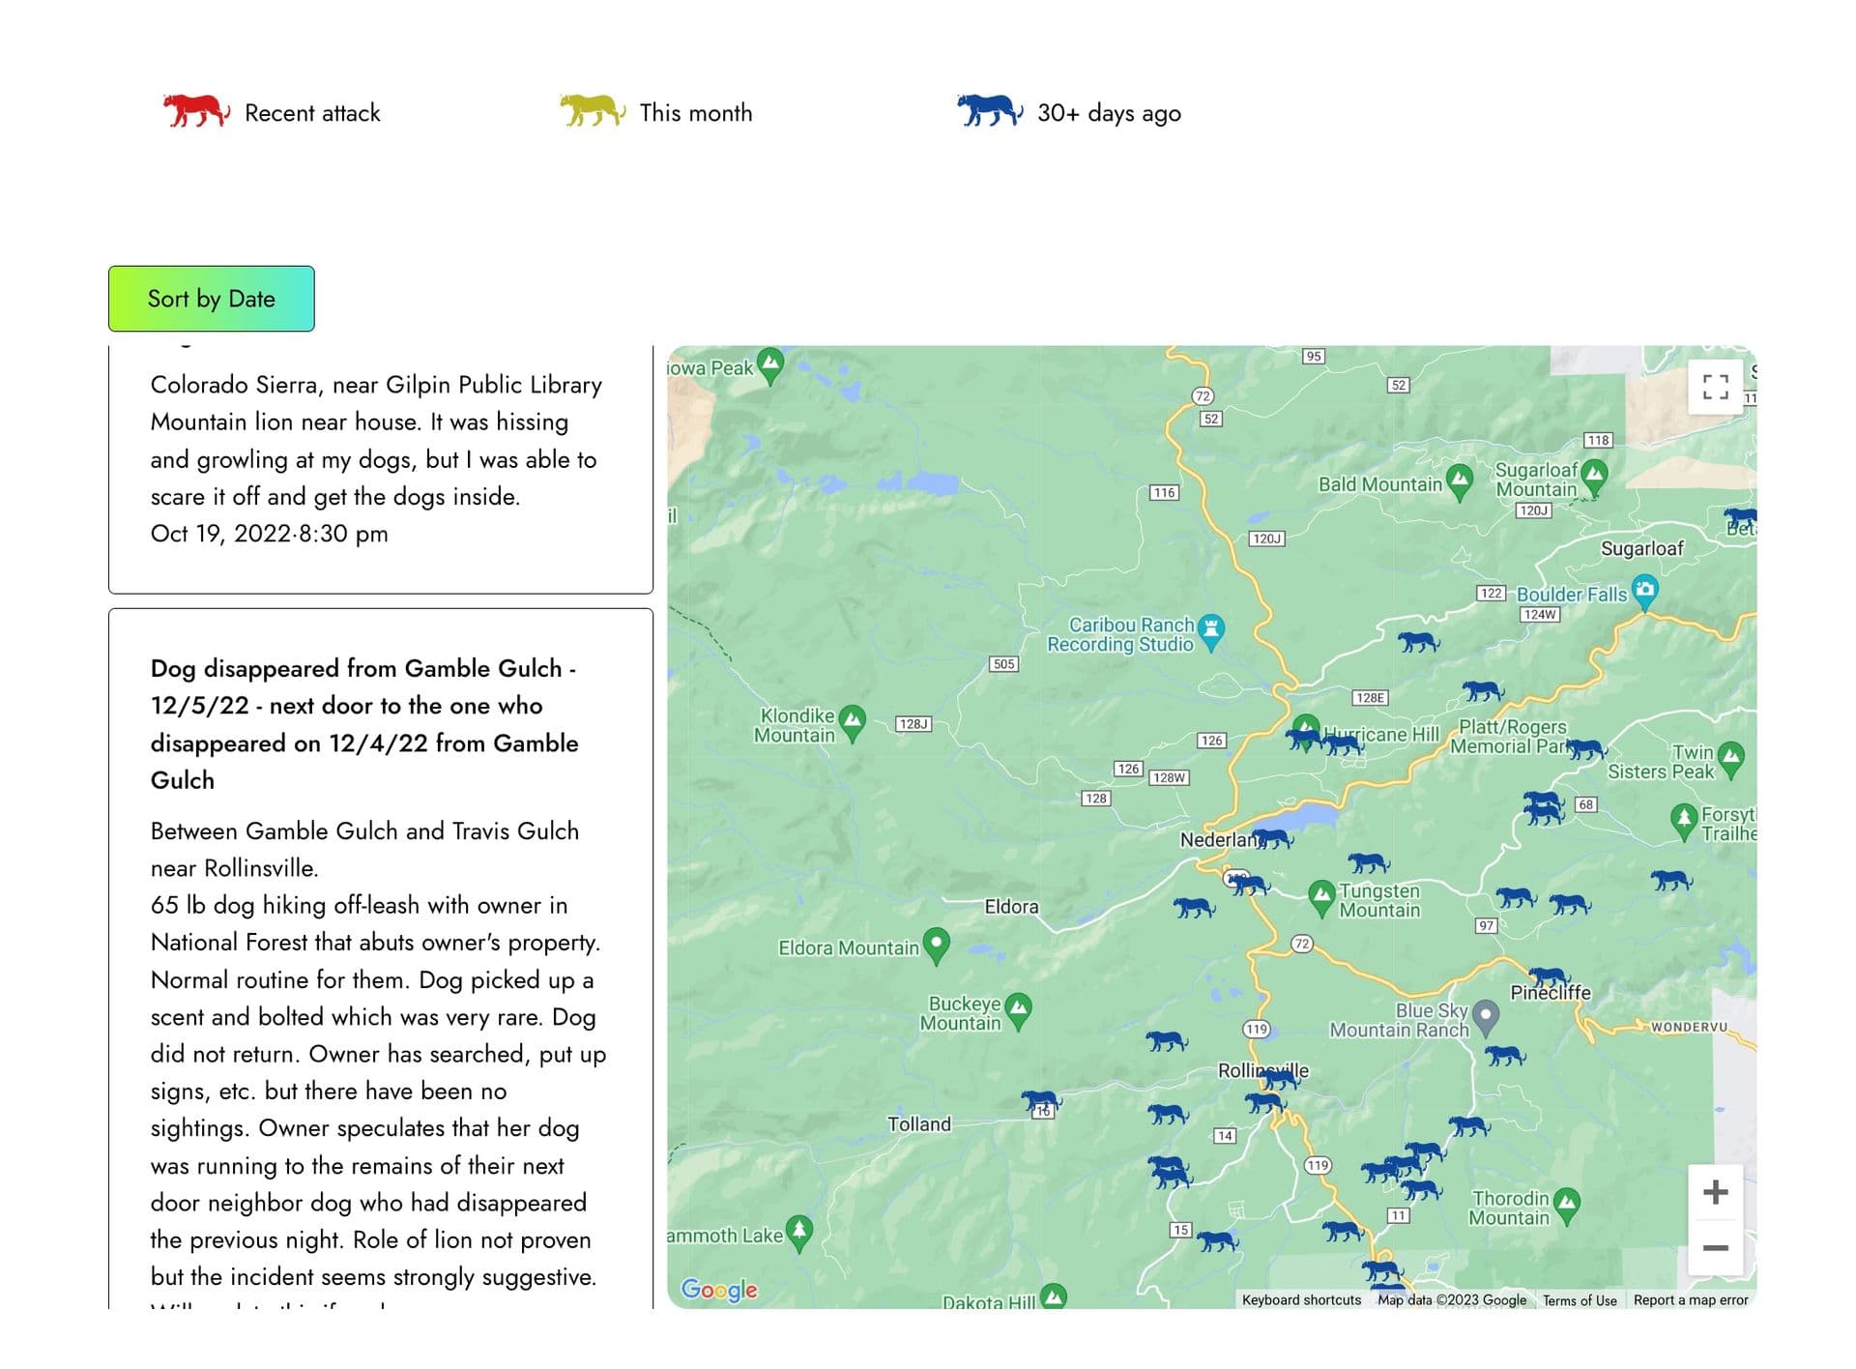Open Keyboard shortcuts on the map

(1300, 1300)
